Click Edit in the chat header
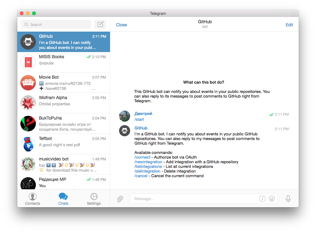 pos(289,25)
